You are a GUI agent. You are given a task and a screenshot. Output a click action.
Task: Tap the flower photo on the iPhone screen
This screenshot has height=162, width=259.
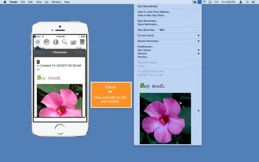pyautogui.click(x=60, y=101)
